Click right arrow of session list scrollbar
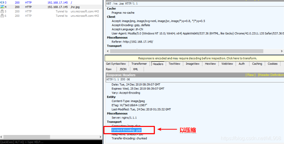284x144 pixels. tap(101, 137)
